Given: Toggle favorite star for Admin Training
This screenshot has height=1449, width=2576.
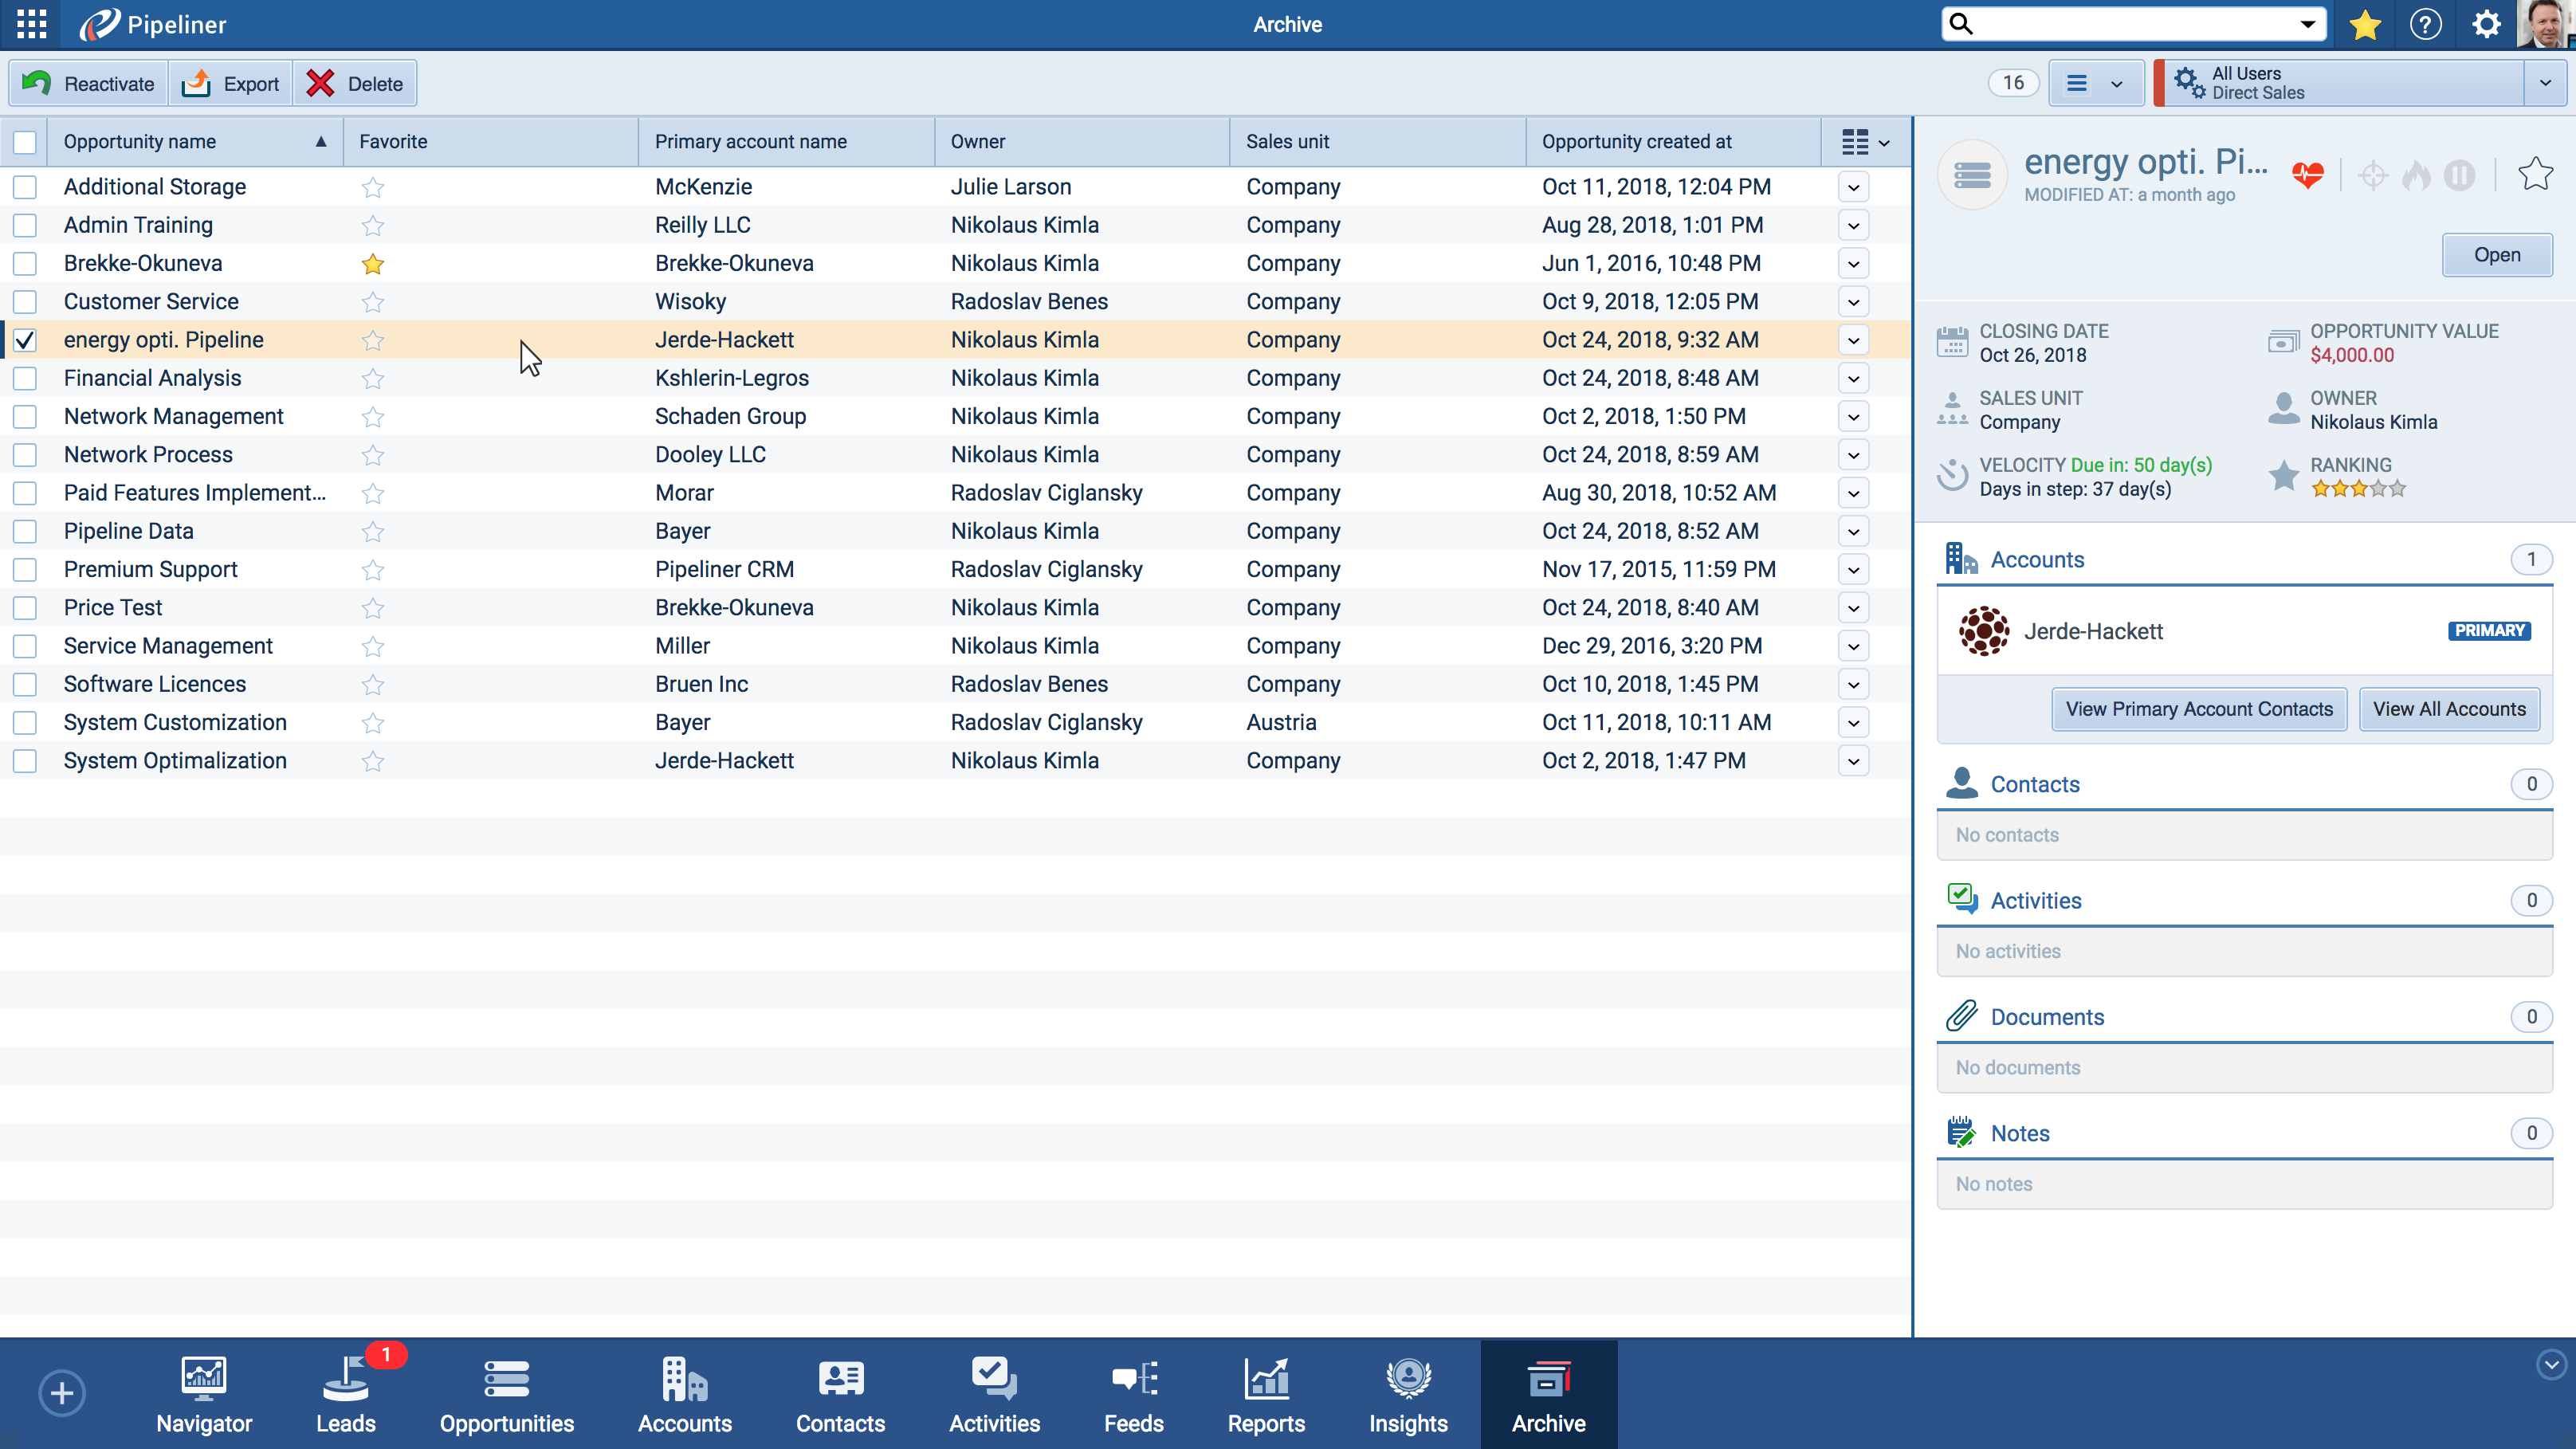Looking at the screenshot, I should (373, 226).
